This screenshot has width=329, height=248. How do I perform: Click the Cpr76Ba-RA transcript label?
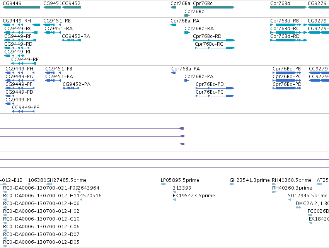click(x=185, y=21)
